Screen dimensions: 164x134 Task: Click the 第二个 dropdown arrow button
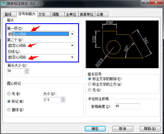(x=72, y=46)
